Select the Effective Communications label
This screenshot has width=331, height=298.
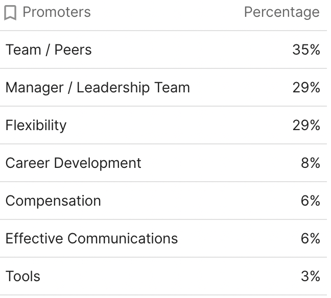(91, 238)
